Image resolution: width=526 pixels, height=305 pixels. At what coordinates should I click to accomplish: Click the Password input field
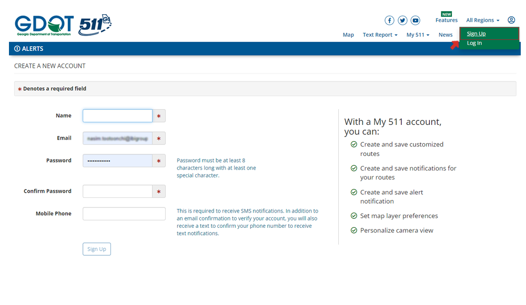point(117,161)
